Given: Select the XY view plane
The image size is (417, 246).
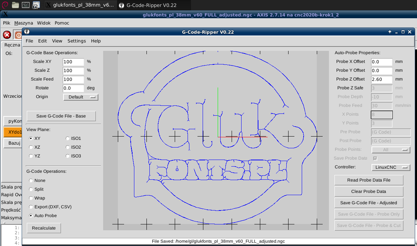Looking at the screenshot, I should point(31,138).
